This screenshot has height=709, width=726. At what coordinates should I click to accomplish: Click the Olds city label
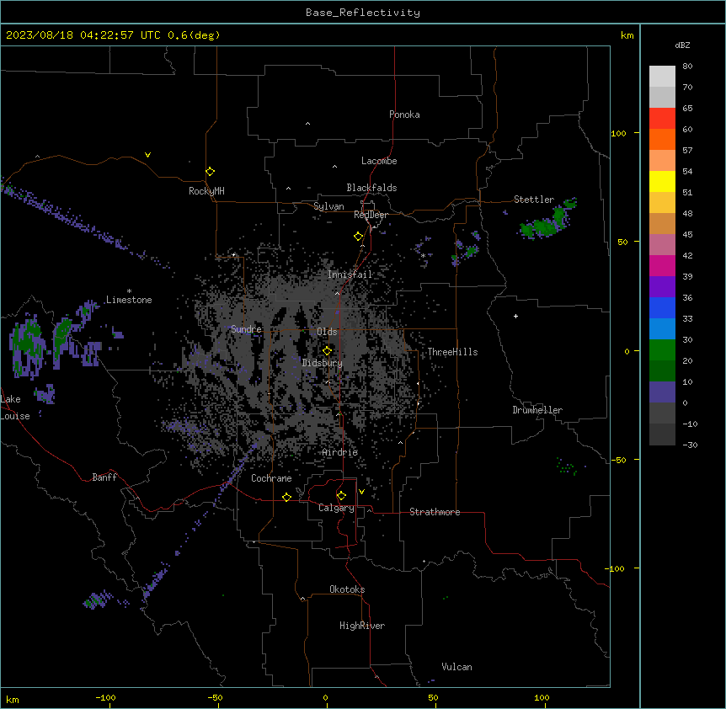point(327,332)
